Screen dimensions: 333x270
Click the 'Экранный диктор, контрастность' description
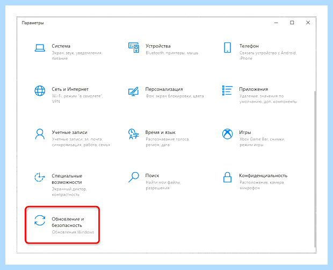[69, 192]
